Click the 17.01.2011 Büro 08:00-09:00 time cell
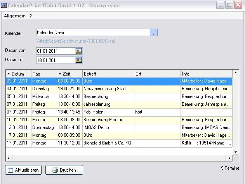The width and height of the screenshot is (245, 184). pos(70,135)
